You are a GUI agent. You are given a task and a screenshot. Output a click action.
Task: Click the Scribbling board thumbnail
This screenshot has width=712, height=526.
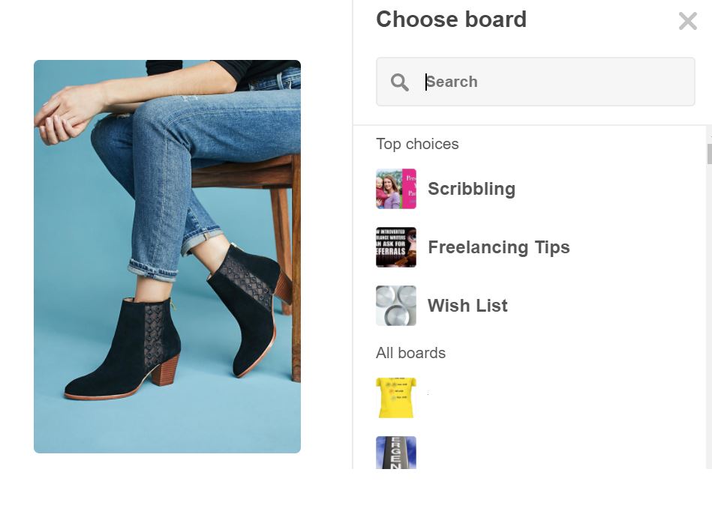(396, 189)
